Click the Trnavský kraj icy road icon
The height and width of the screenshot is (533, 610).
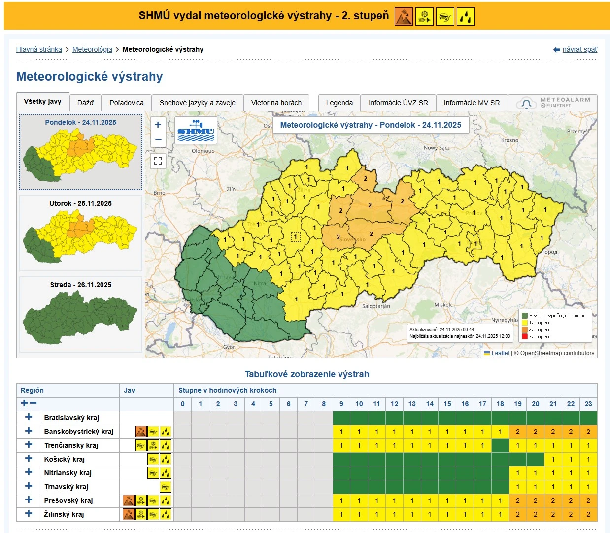click(166, 487)
